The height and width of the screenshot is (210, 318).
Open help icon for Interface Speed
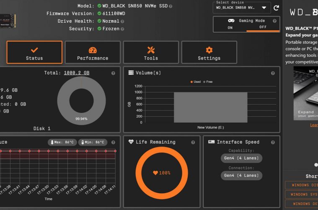[273, 142]
